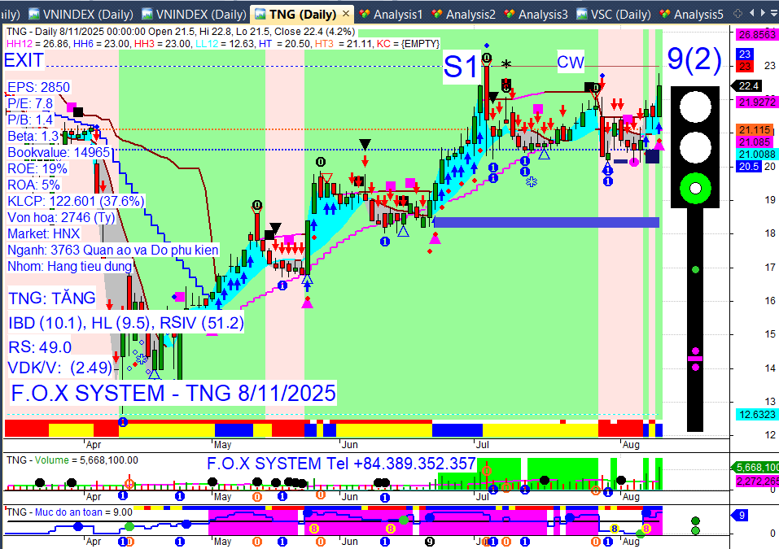Click the magenta 21.9272 price axis label
This screenshot has height=549, width=779.
[x=757, y=102]
